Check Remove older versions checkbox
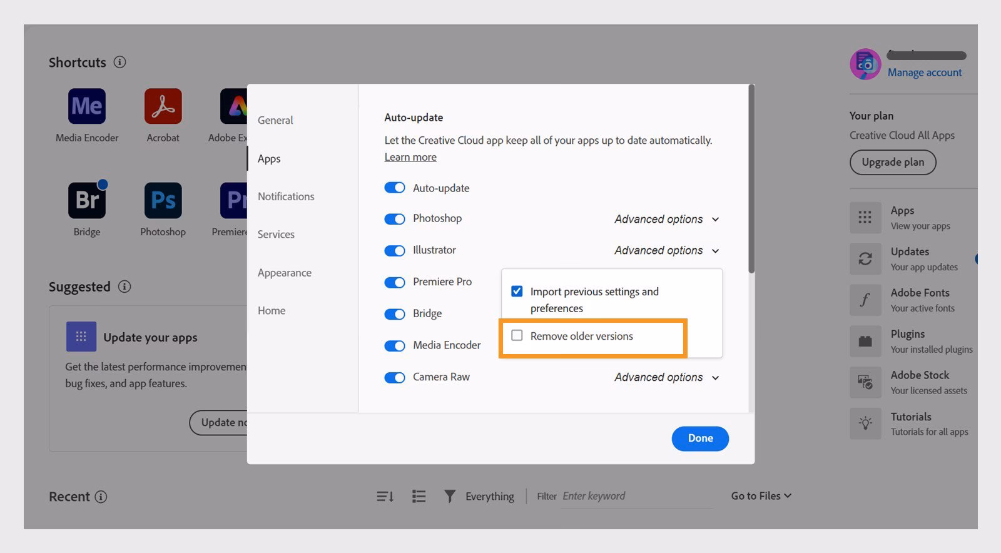Image resolution: width=1001 pixels, height=553 pixels. tap(517, 336)
